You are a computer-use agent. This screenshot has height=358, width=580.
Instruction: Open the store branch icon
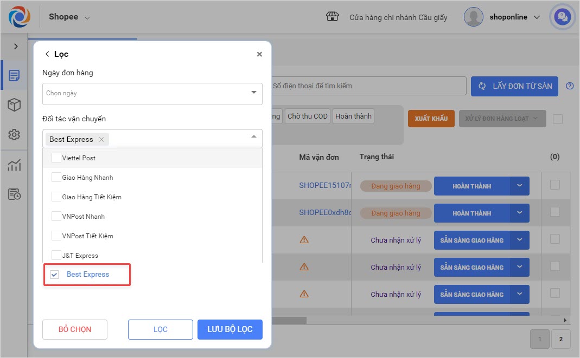332,17
